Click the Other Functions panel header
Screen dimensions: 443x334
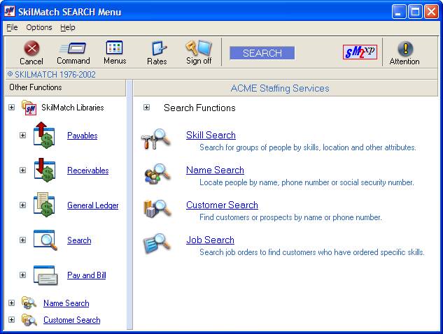(66, 87)
